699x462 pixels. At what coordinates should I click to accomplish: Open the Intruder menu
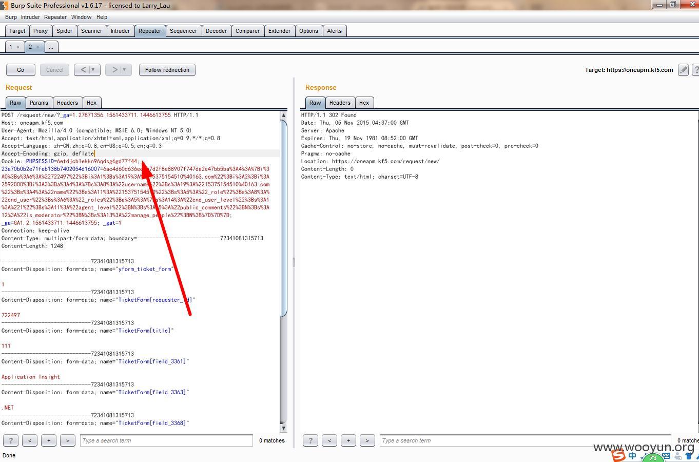click(x=30, y=17)
